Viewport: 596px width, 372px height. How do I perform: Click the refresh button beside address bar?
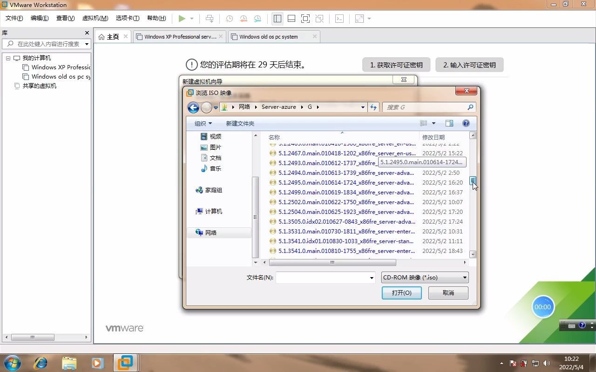(x=373, y=107)
